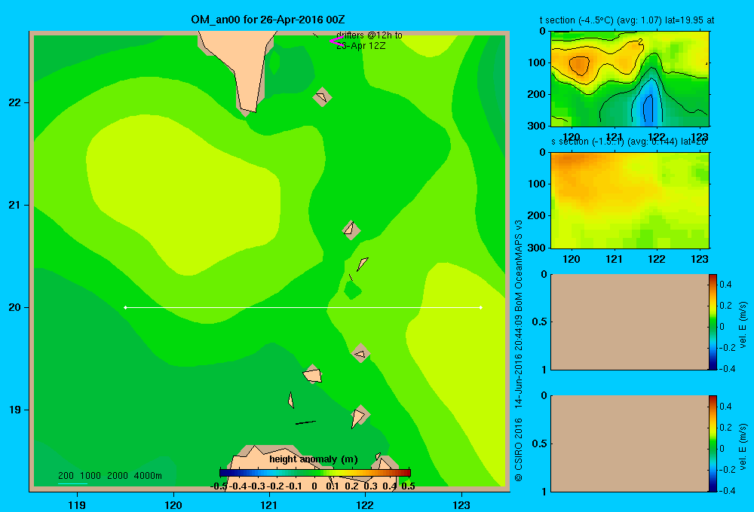Click depth label 200 on the t section
The height and width of the screenshot is (512, 754).
pyautogui.click(x=537, y=94)
